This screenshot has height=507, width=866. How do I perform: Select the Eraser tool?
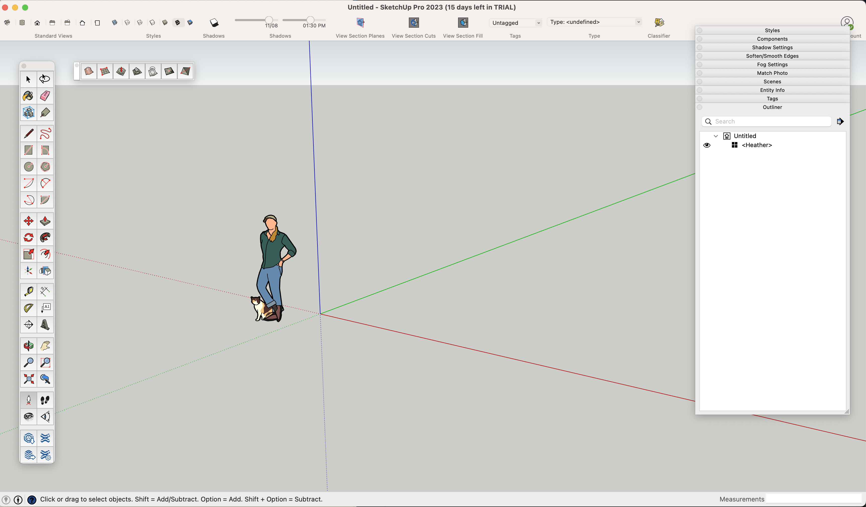pyautogui.click(x=45, y=96)
